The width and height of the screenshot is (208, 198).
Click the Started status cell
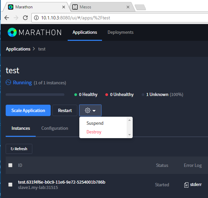[x=162, y=185]
